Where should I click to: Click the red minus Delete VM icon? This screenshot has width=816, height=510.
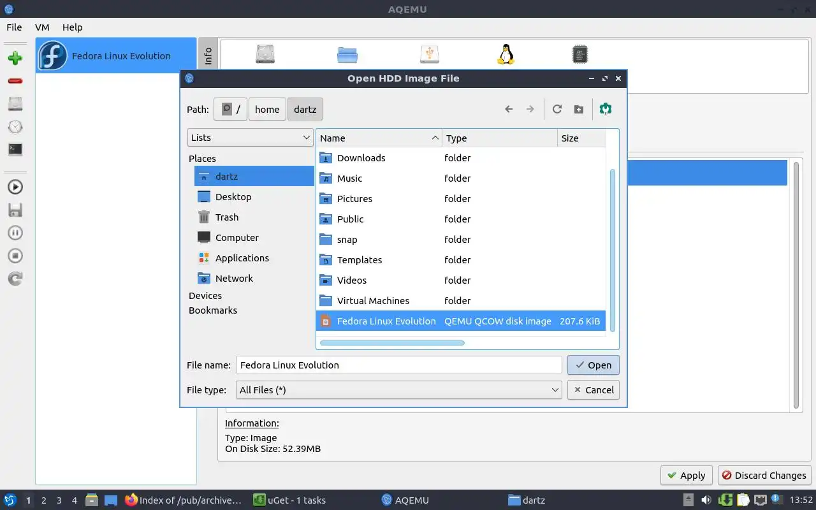tap(15, 81)
